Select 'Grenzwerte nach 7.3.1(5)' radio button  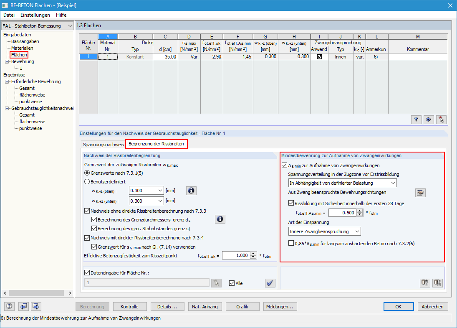click(87, 173)
